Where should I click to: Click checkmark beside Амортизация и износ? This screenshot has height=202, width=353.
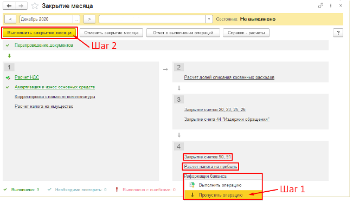coord(8,87)
